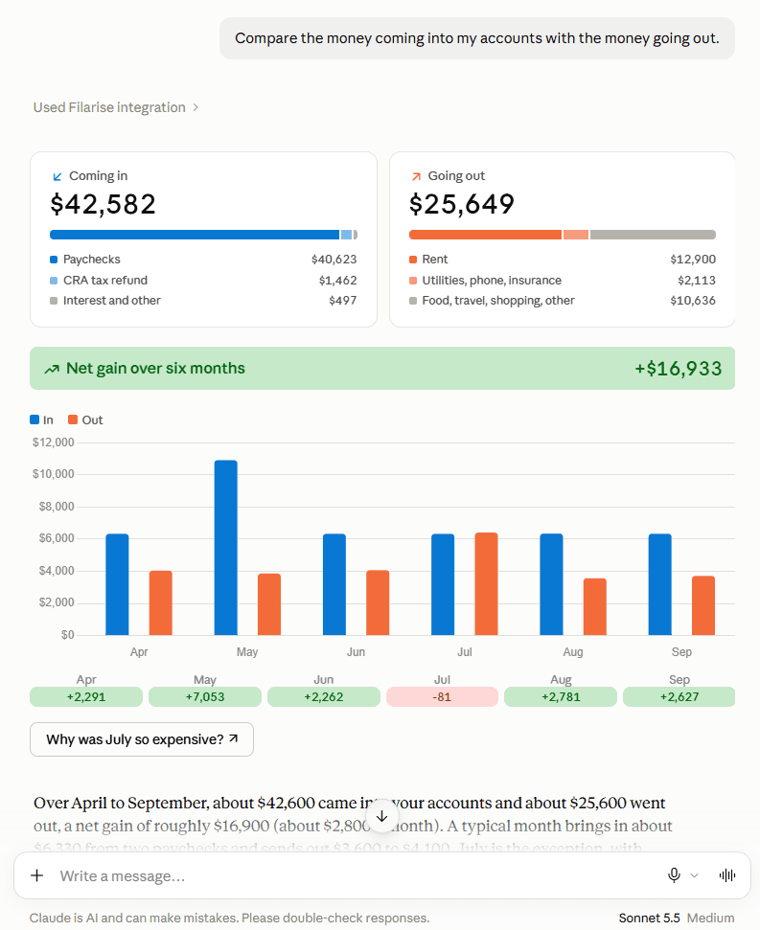The height and width of the screenshot is (930, 760).
Task: Click the Medium effort label
Action: [710, 918]
